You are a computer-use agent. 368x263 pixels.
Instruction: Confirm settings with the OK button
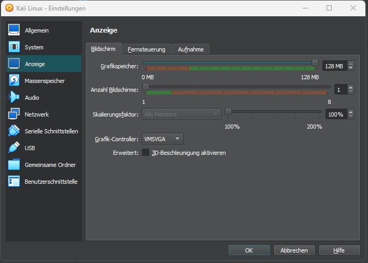[249, 250]
